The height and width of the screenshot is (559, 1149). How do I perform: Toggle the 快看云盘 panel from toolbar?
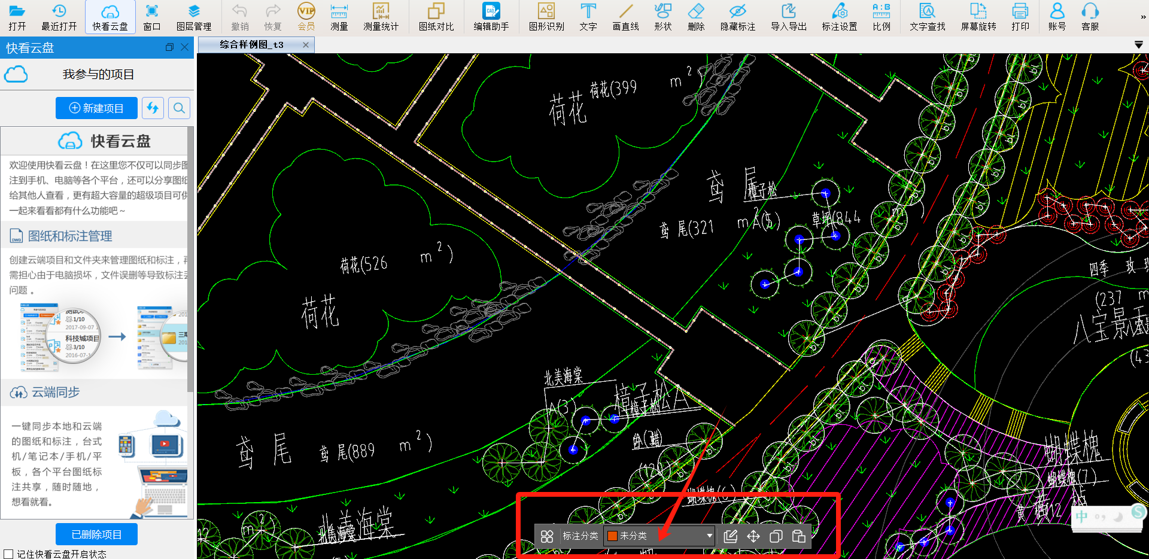click(x=110, y=17)
